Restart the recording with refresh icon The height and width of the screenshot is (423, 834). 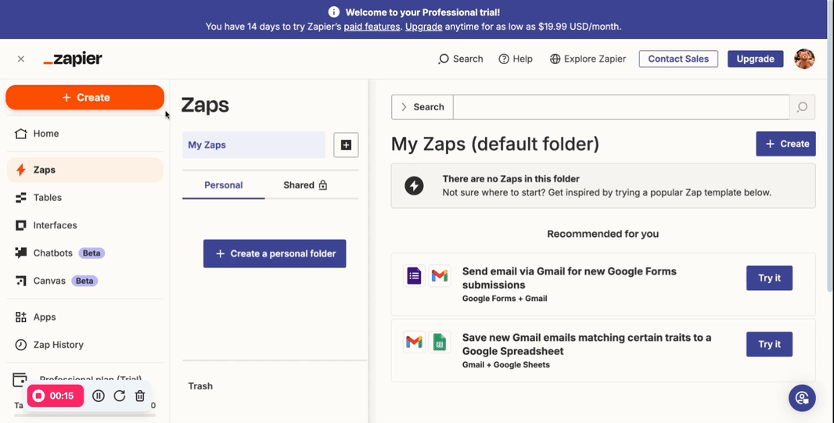[120, 396]
